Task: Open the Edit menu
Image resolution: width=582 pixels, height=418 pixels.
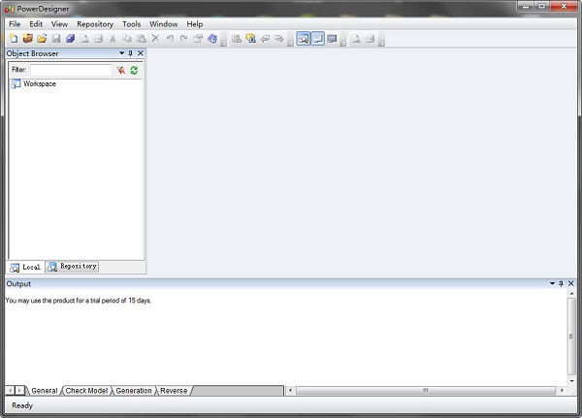Action: click(36, 24)
